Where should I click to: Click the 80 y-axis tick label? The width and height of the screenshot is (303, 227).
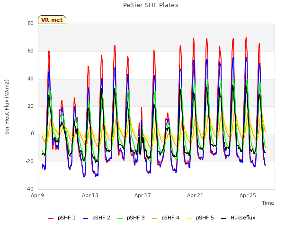tap(30, 23)
